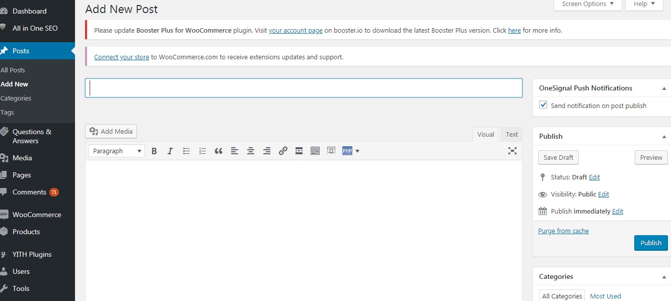This screenshot has height=301, width=671.
Task: Enable distraction-free writing mode
Action: point(512,151)
